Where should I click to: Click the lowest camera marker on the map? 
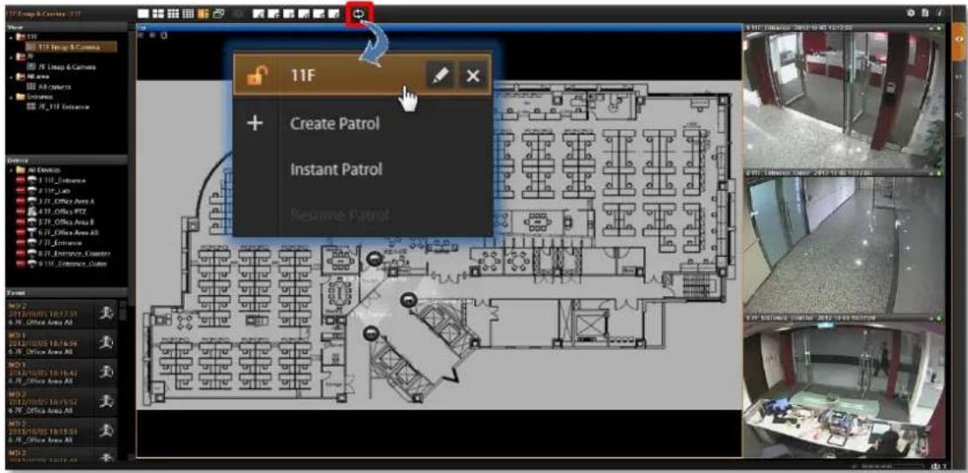click(371, 332)
